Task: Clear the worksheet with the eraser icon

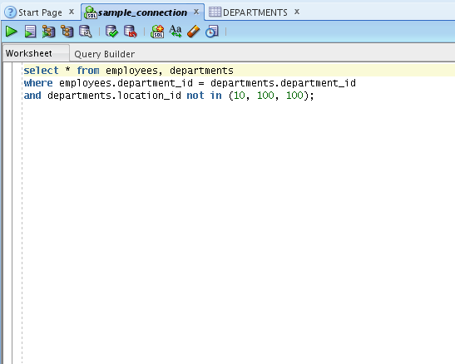Action: pyautogui.click(x=194, y=32)
